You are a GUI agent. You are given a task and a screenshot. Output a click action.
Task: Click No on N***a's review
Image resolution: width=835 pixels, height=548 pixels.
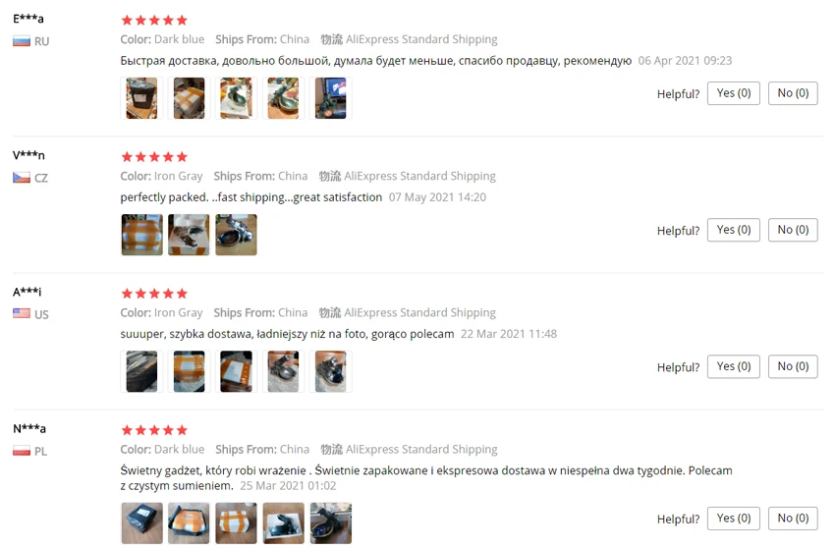(793, 519)
